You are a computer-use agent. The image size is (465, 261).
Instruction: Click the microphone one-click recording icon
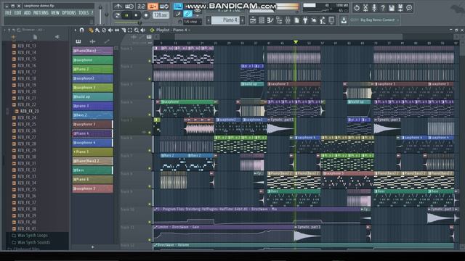[x=374, y=8]
